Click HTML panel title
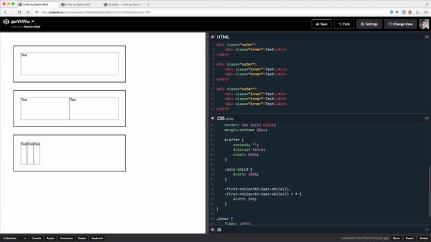This screenshot has width=431, height=242. [x=223, y=37]
